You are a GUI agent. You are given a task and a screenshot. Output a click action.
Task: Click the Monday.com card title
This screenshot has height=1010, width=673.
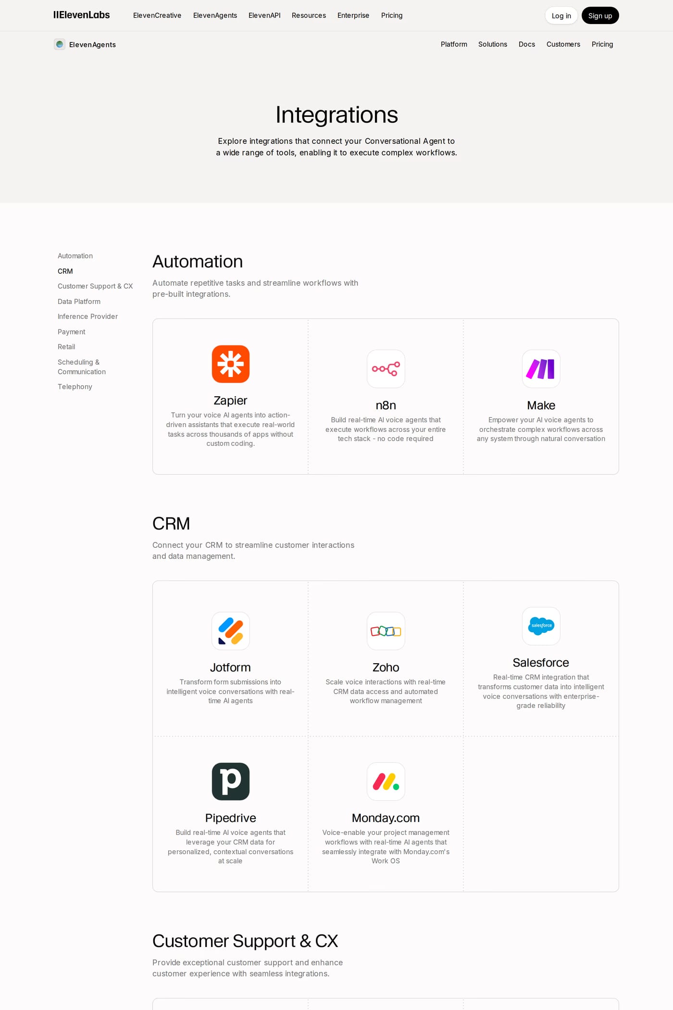(386, 818)
